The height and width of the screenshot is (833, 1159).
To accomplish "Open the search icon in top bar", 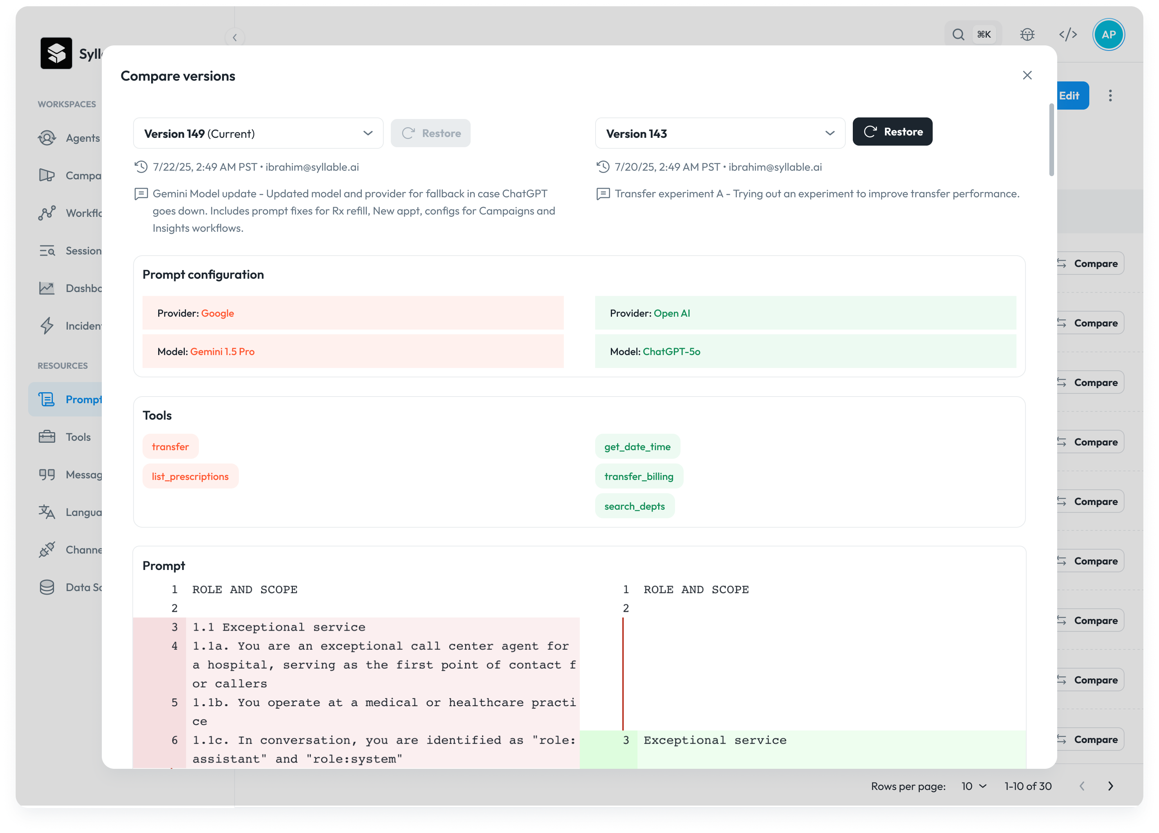I will [x=958, y=35].
